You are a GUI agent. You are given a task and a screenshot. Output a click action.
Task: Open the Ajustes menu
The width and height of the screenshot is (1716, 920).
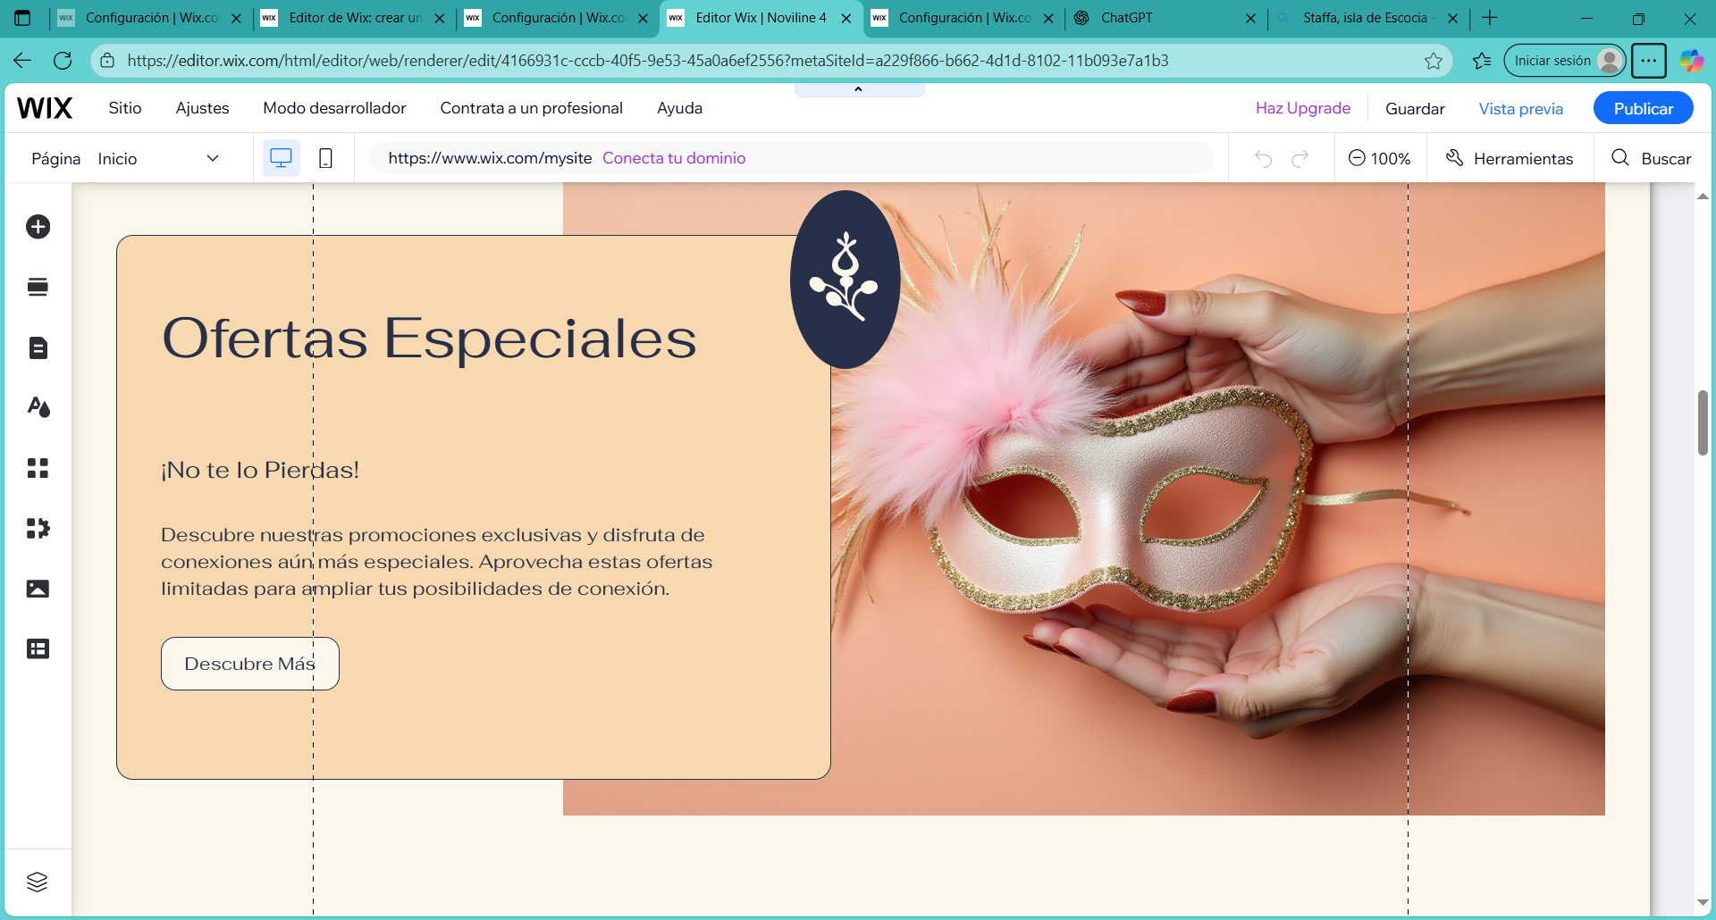click(x=202, y=108)
